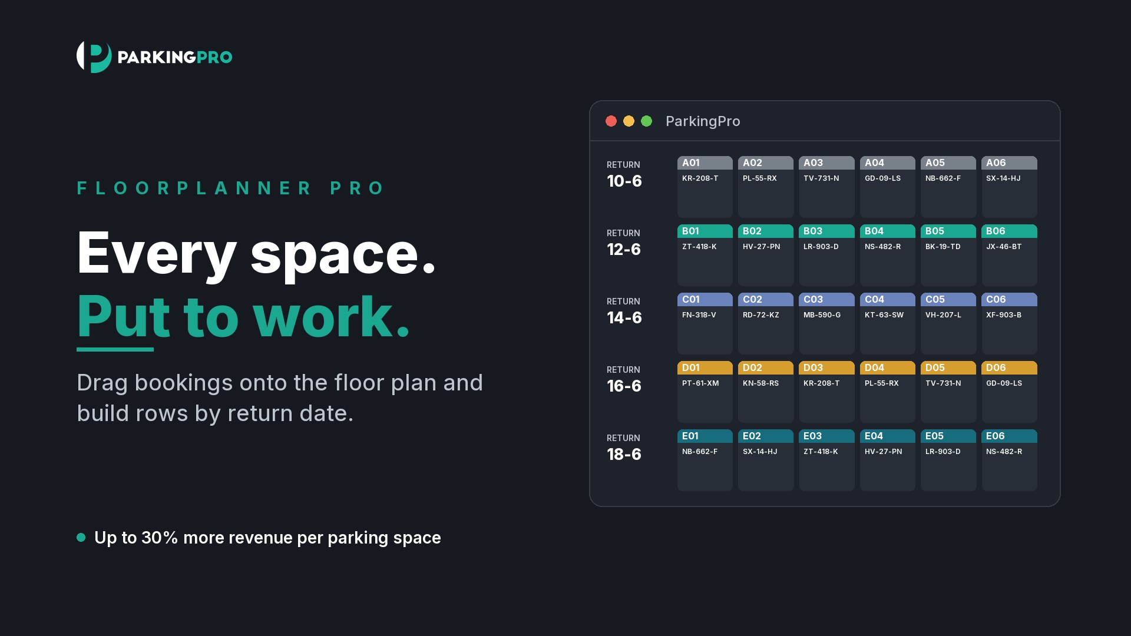
Task: Choose space D04 plate PL-55-RX
Action: [x=887, y=392]
